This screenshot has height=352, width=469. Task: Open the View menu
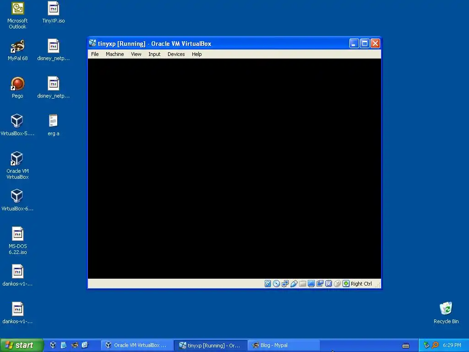(x=136, y=54)
